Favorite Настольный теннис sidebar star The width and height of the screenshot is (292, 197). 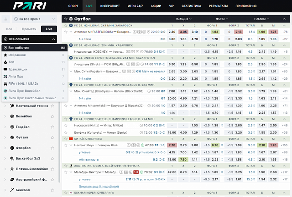52,106
